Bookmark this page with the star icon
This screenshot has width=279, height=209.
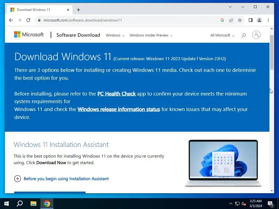[x=240, y=20]
